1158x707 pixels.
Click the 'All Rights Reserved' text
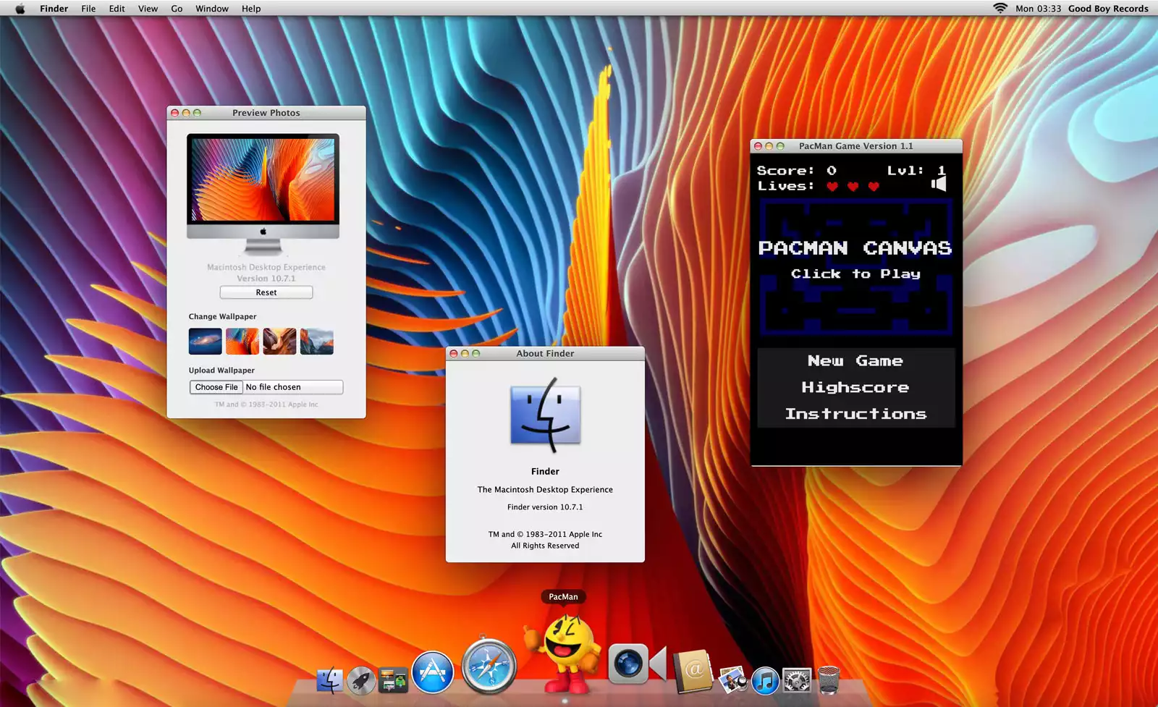(545, 546)
